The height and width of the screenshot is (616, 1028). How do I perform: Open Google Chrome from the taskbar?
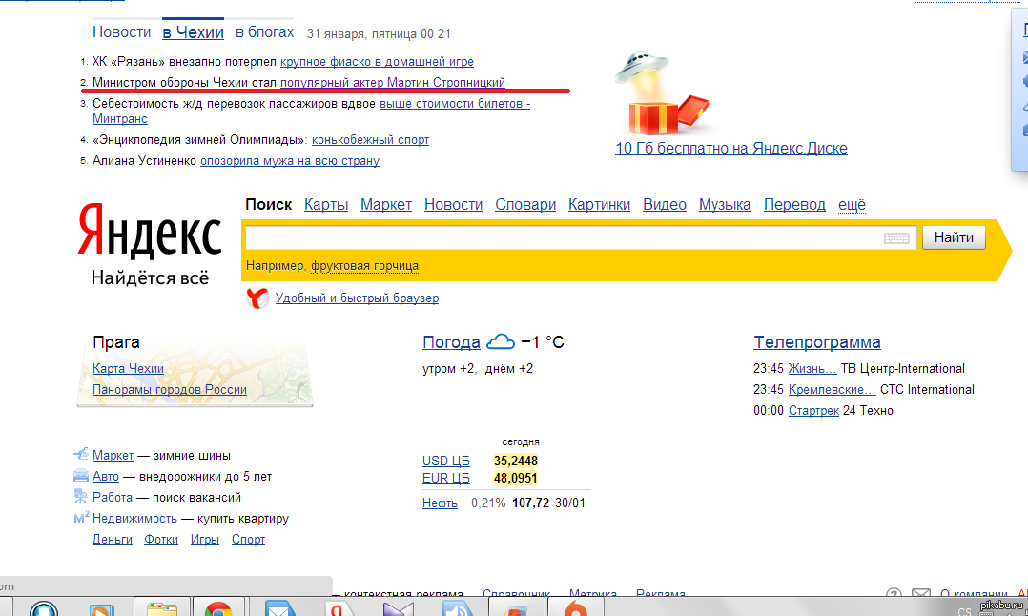point(217,607)
